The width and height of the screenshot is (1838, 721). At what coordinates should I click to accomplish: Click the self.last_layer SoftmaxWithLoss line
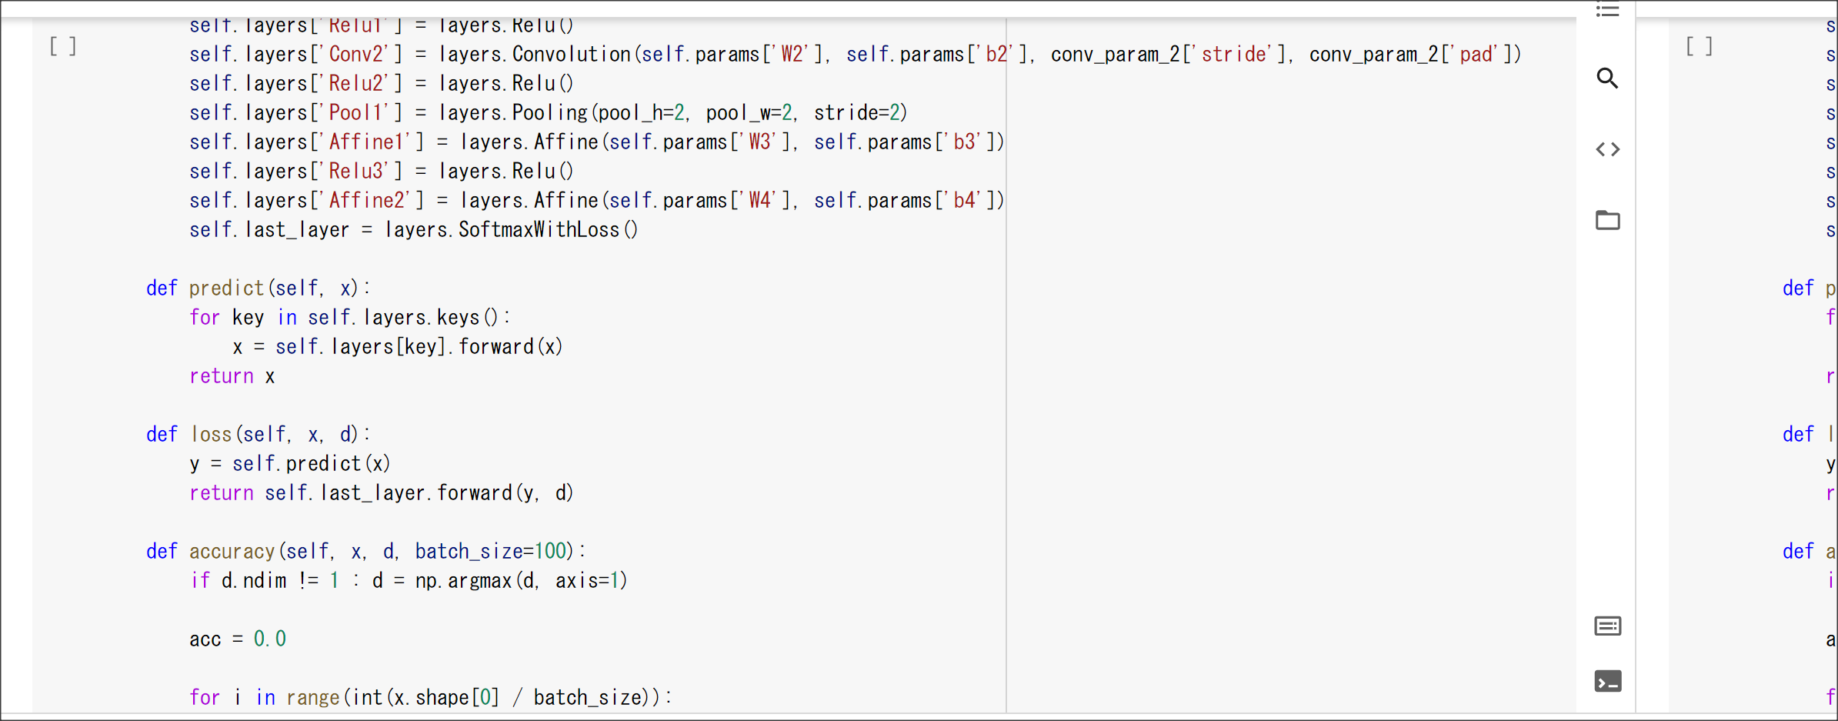point(414,230)
